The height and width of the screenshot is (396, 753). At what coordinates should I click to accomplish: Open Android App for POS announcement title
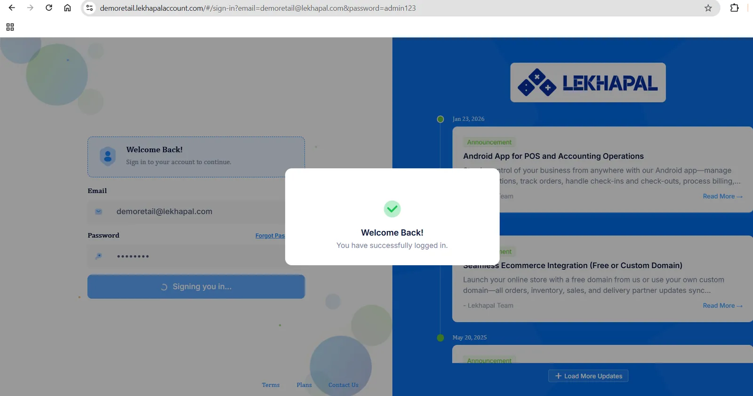tap(553, 156)
